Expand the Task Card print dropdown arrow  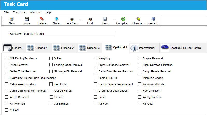tap(81, 20)
